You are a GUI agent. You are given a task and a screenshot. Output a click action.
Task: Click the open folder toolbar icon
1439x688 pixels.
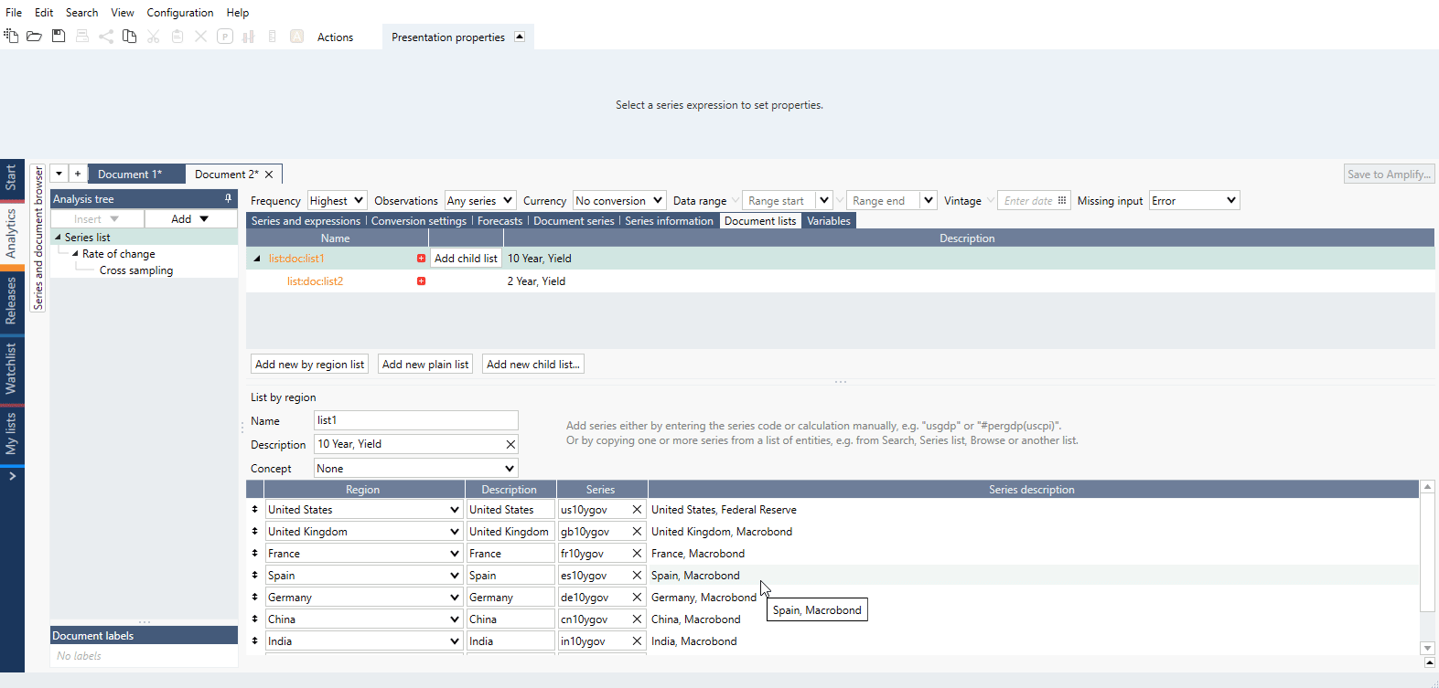coord(34,37)
